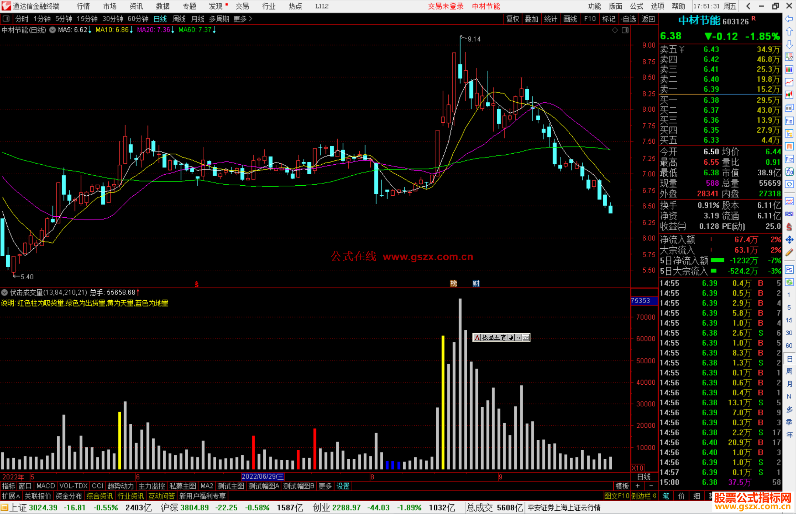Select the 月 monthly period in right sidebar

tap(789, 384)
